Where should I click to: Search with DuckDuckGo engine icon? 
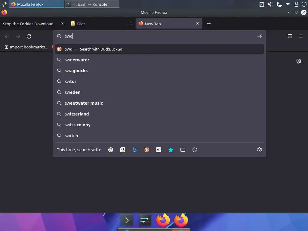click(147, 150)
